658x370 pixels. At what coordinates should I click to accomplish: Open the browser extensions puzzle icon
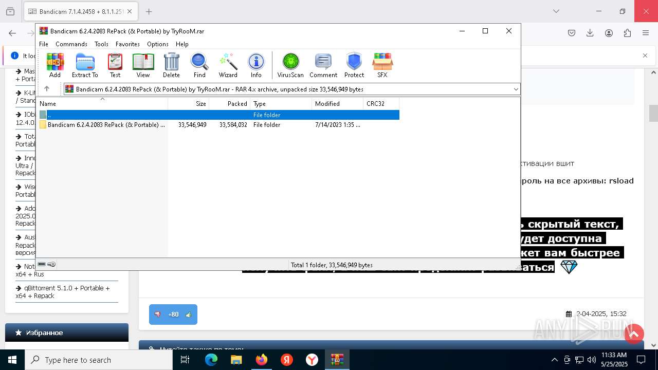[627, 33]
